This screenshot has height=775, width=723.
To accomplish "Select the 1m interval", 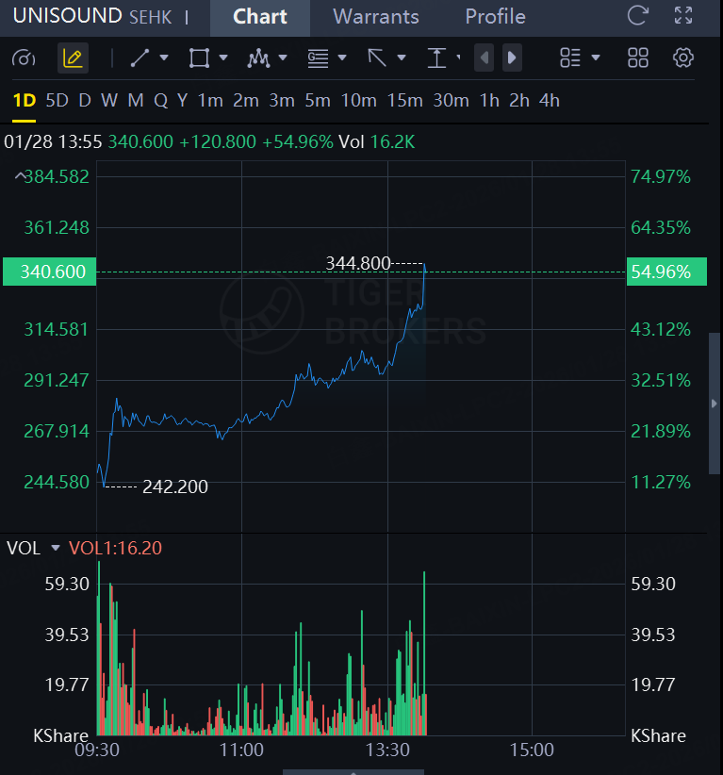I will [210, 101].
